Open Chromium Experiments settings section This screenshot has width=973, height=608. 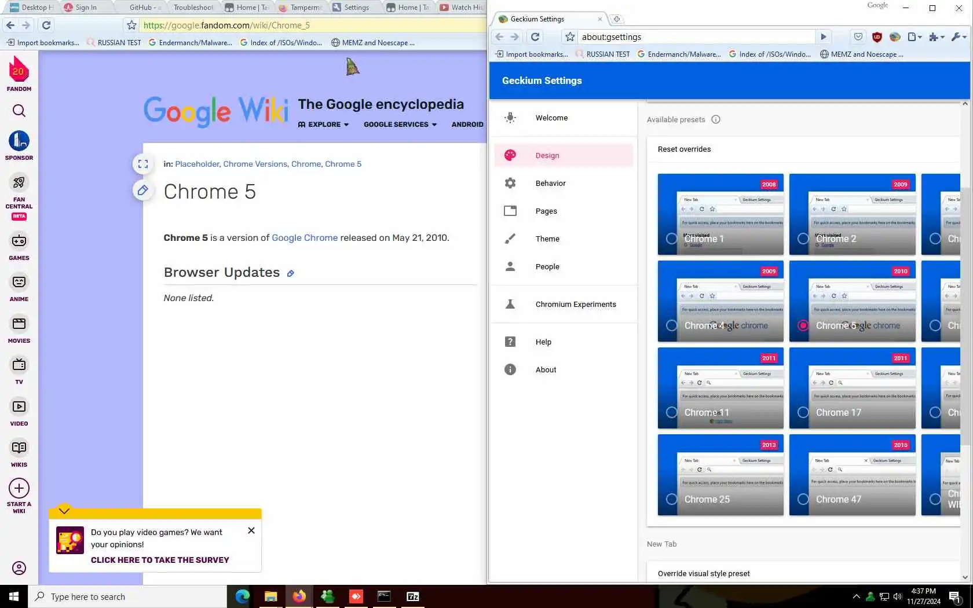[x=564, y=304]
